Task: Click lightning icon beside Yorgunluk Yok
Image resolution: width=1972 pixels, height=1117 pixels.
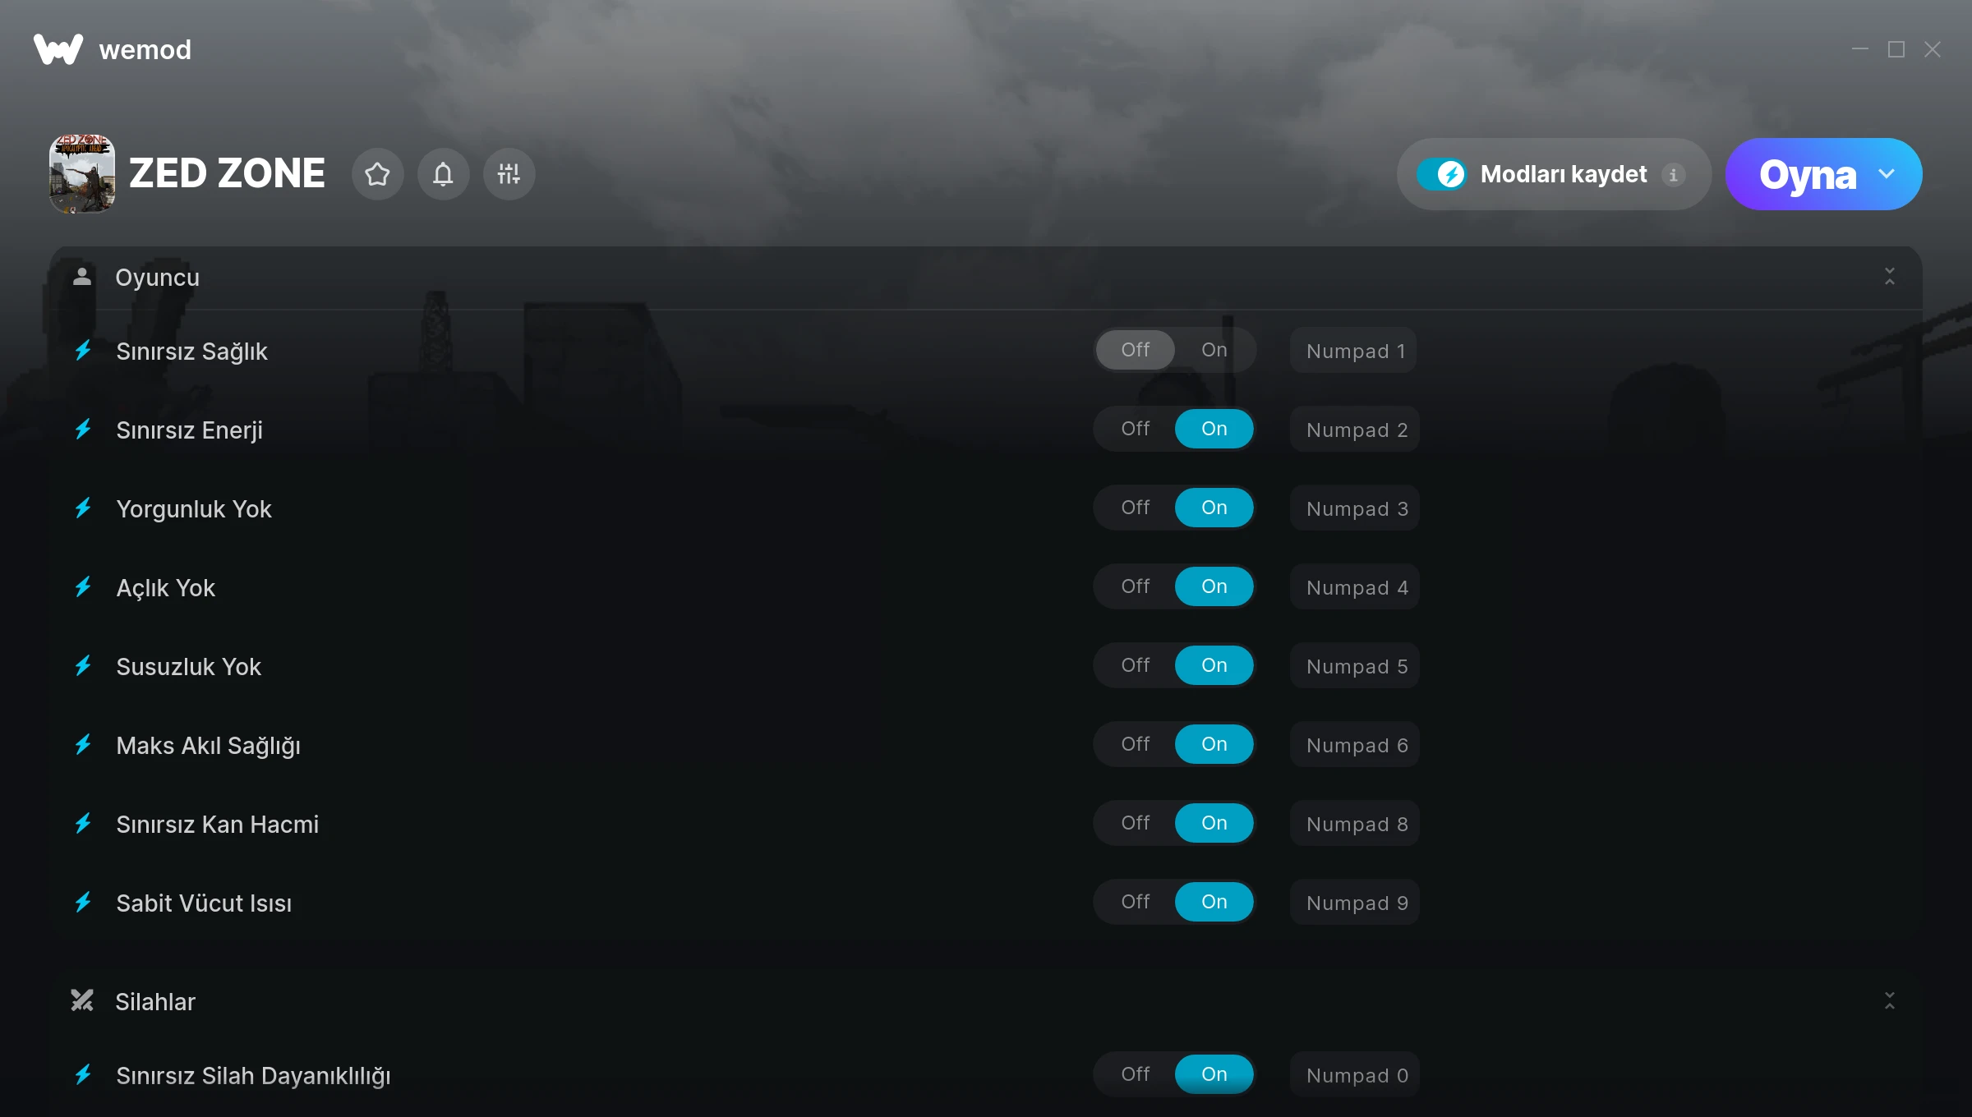Action: tap(83, 508)
